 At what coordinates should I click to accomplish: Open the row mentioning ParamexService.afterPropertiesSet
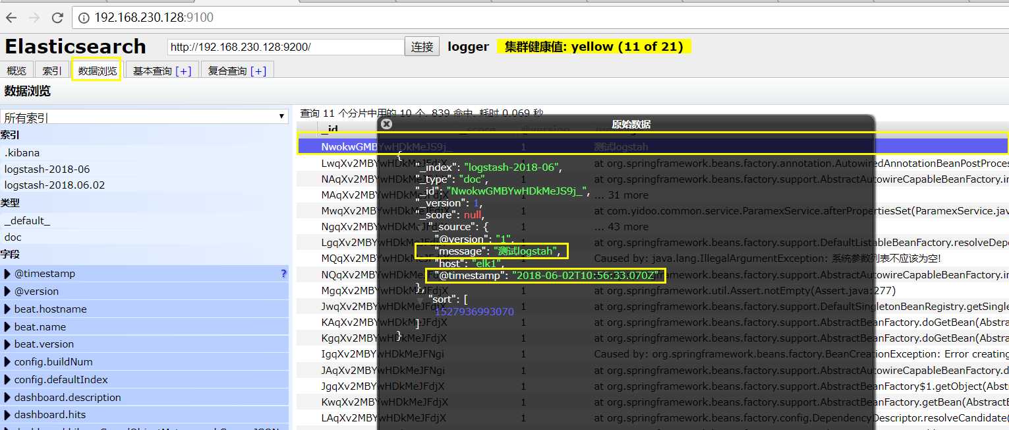point(653,211)
